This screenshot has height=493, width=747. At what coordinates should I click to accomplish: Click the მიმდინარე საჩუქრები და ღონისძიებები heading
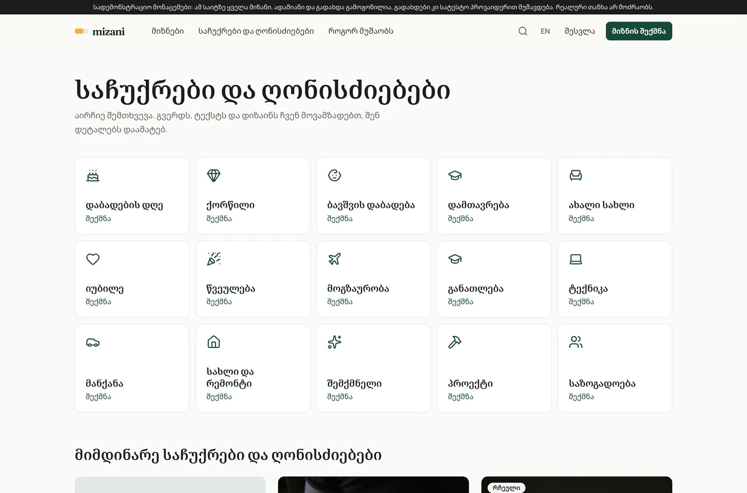pos(228,455)
